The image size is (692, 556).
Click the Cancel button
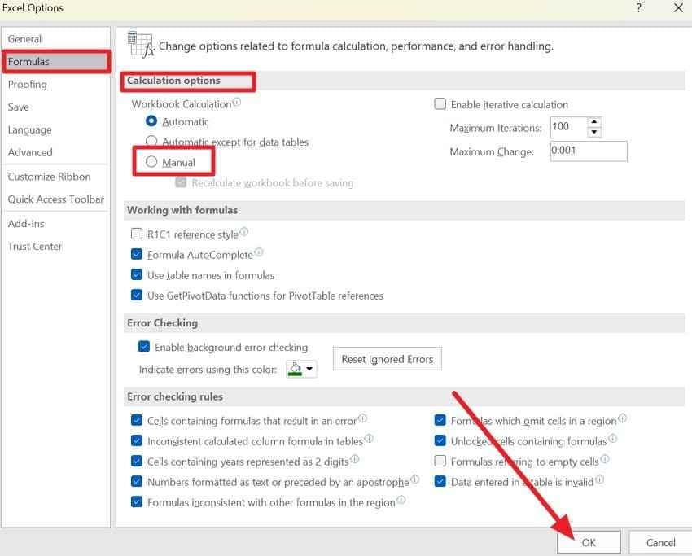(x=660, y=542)
